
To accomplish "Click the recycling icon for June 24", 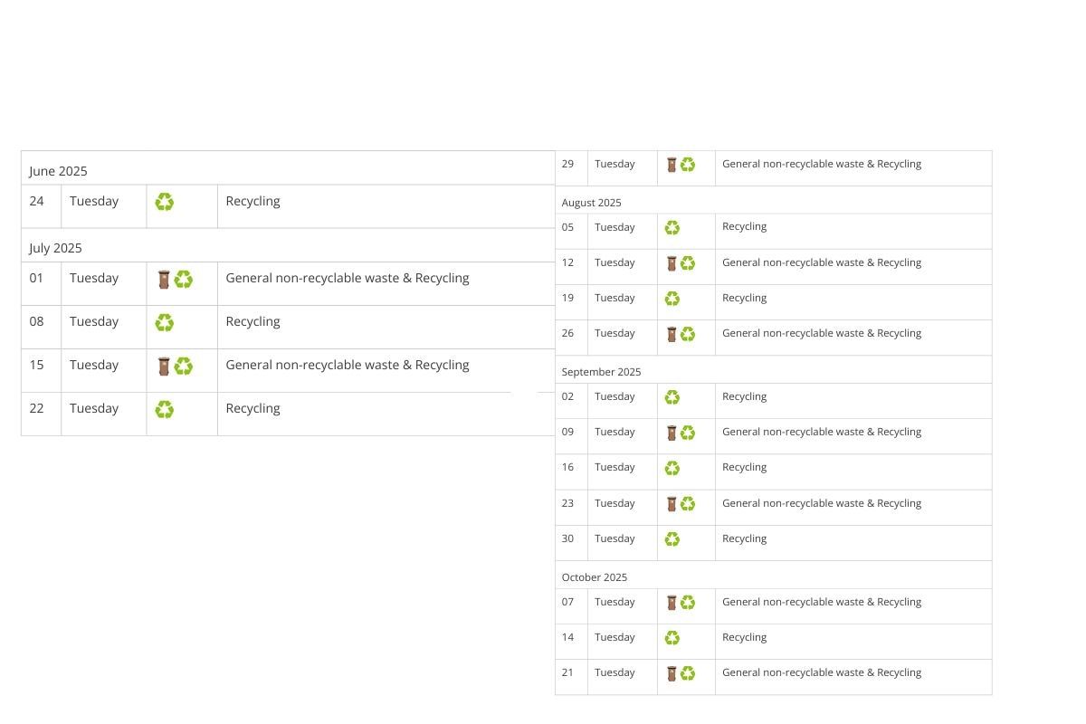I will (164, 202).
